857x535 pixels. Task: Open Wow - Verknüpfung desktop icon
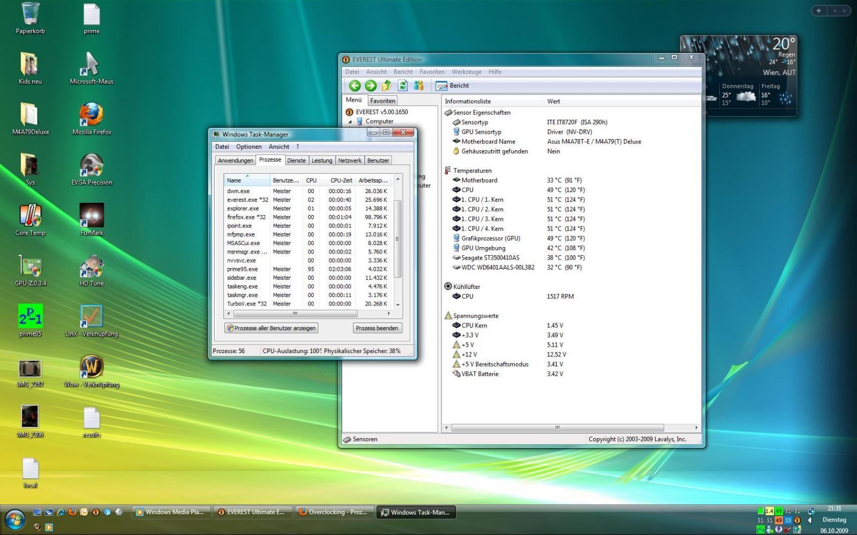[92, 371]
